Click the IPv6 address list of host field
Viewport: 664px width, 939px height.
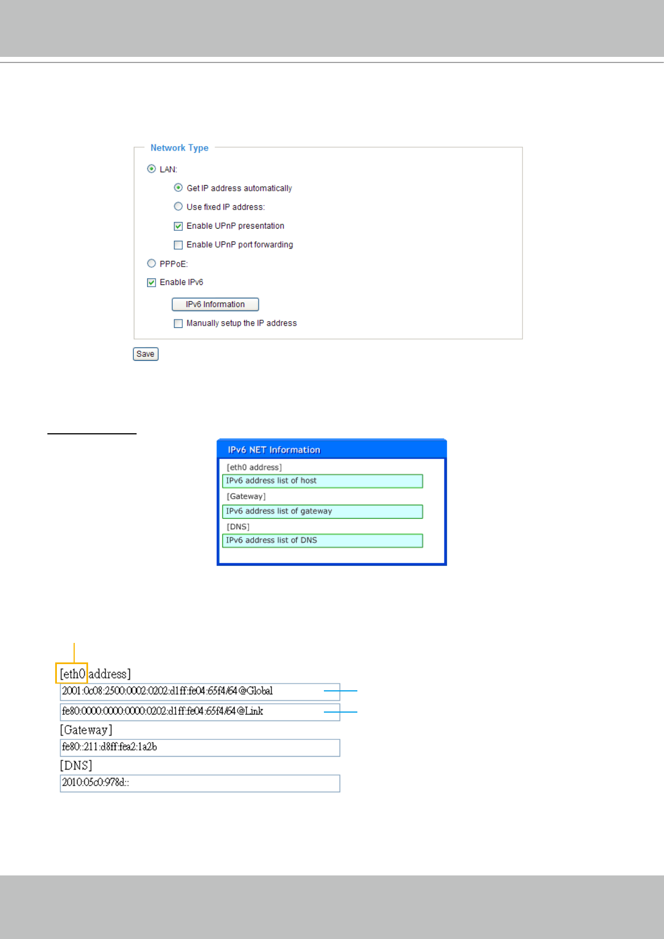point(322,481)
